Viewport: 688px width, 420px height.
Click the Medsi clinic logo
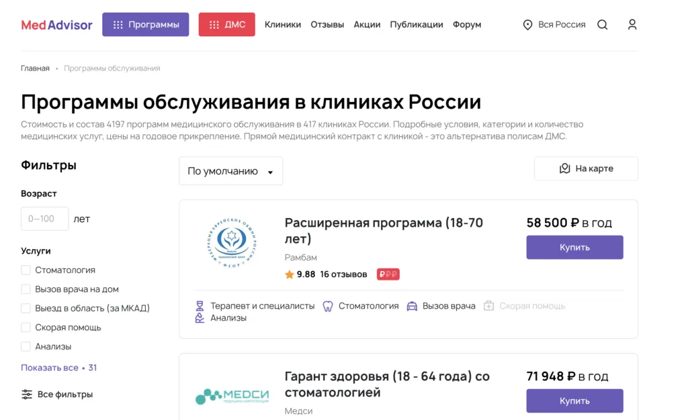click(232, 397)
